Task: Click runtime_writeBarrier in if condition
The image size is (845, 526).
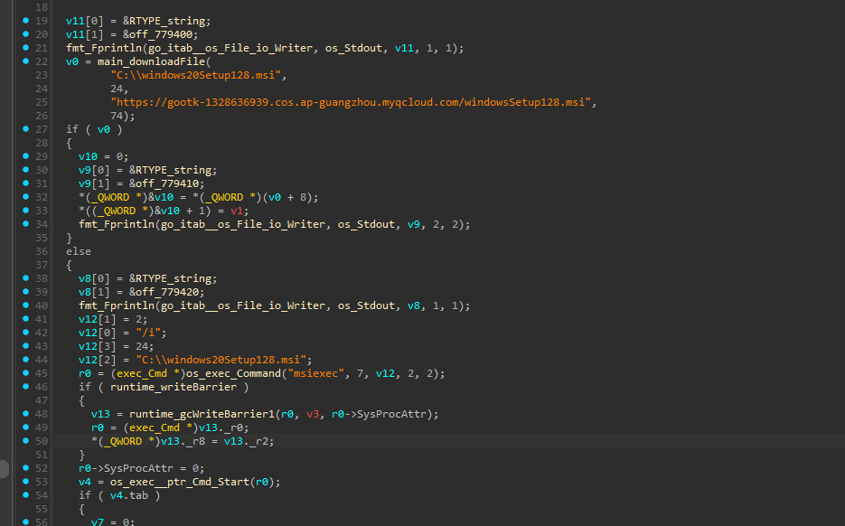Action: coord(173,387)
